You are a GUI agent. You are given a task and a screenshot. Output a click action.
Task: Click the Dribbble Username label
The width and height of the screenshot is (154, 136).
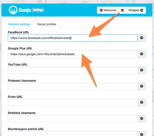pyautogui.click(x=22, y=113)
